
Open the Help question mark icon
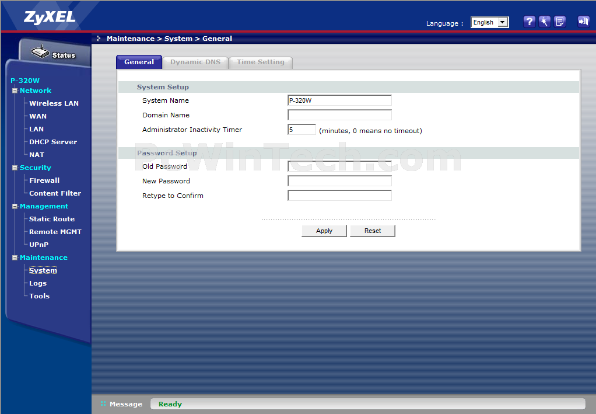(529, 22)
